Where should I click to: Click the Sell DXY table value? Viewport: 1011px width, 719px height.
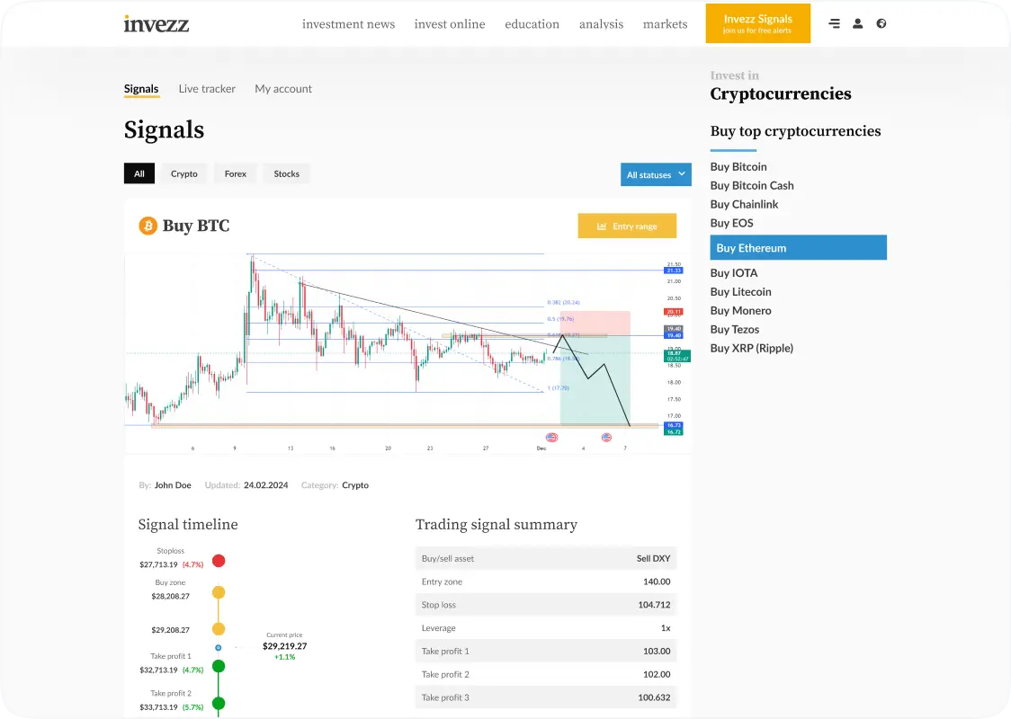(x=653, y=559)
